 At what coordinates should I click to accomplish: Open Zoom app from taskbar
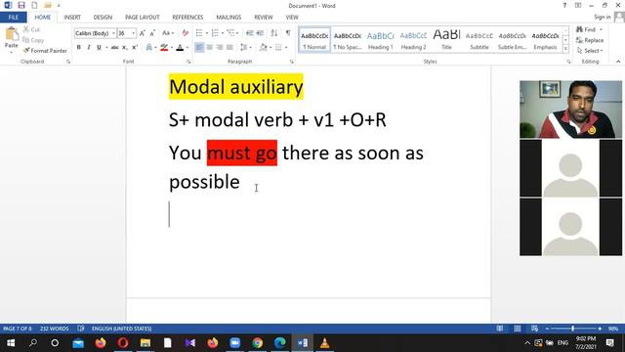[x=234, y=343]
